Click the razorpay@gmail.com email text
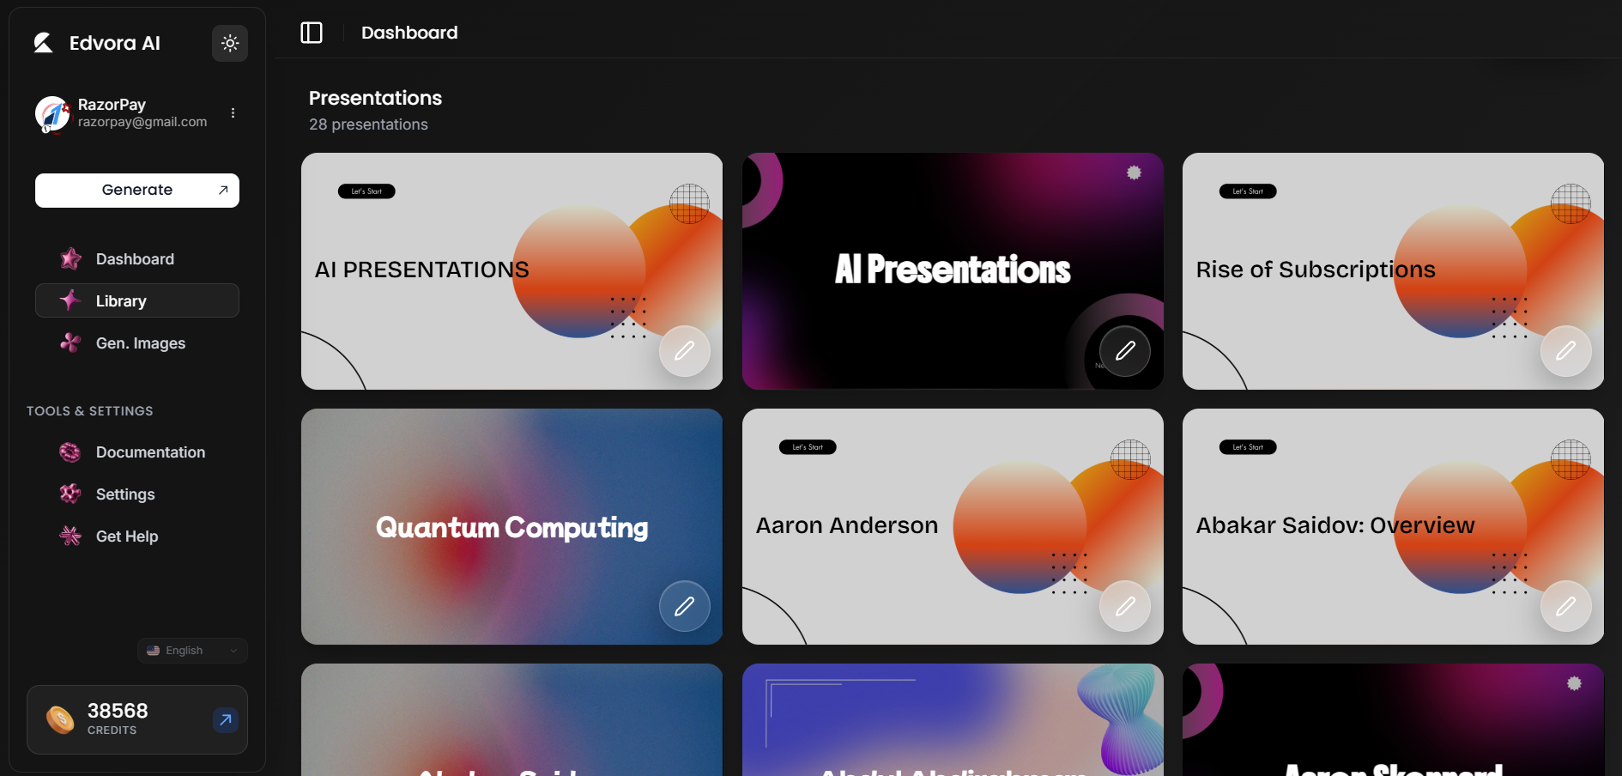Screen dimensions: 1622x776 pos(142,122)
